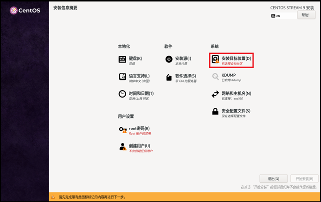Click the '本地介质' status text
The height and width of the screenshot is (202, 321).
pos(181,64)
